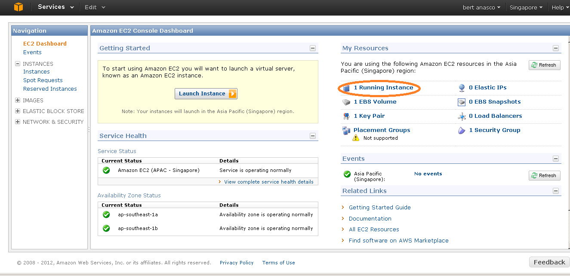This screenshot has width=570, height=276.
Task: Open the bert anasco account menu
Action: [x=481, y=7]
